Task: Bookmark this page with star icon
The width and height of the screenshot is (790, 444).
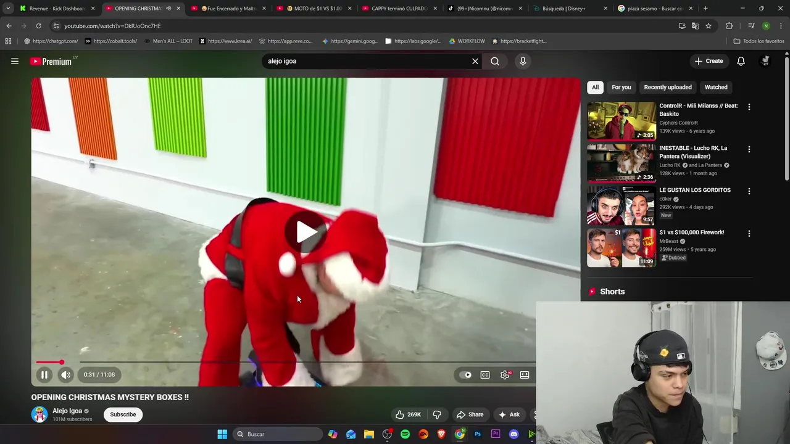Action: click(x=709, y=26)
